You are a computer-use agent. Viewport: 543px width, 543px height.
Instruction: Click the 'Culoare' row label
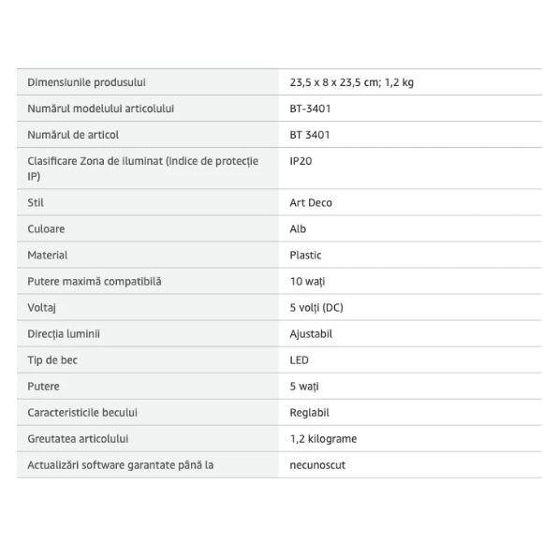point(46,229)
